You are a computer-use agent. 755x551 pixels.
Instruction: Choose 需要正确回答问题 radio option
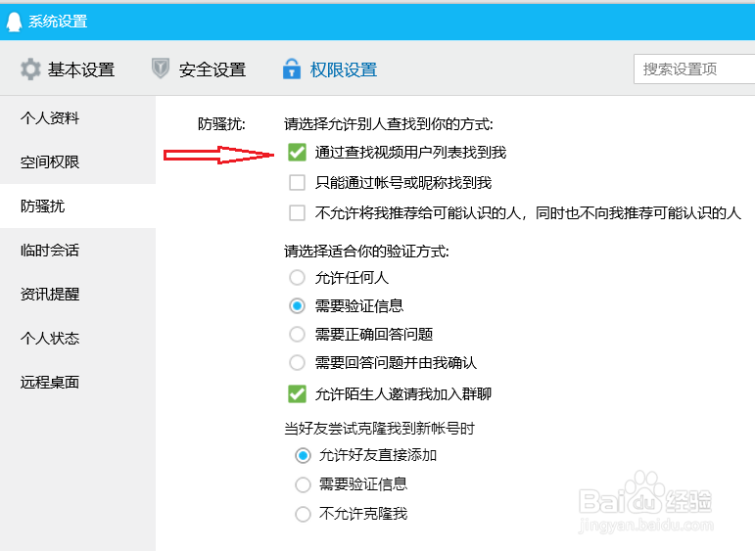[x=297, y=334]
